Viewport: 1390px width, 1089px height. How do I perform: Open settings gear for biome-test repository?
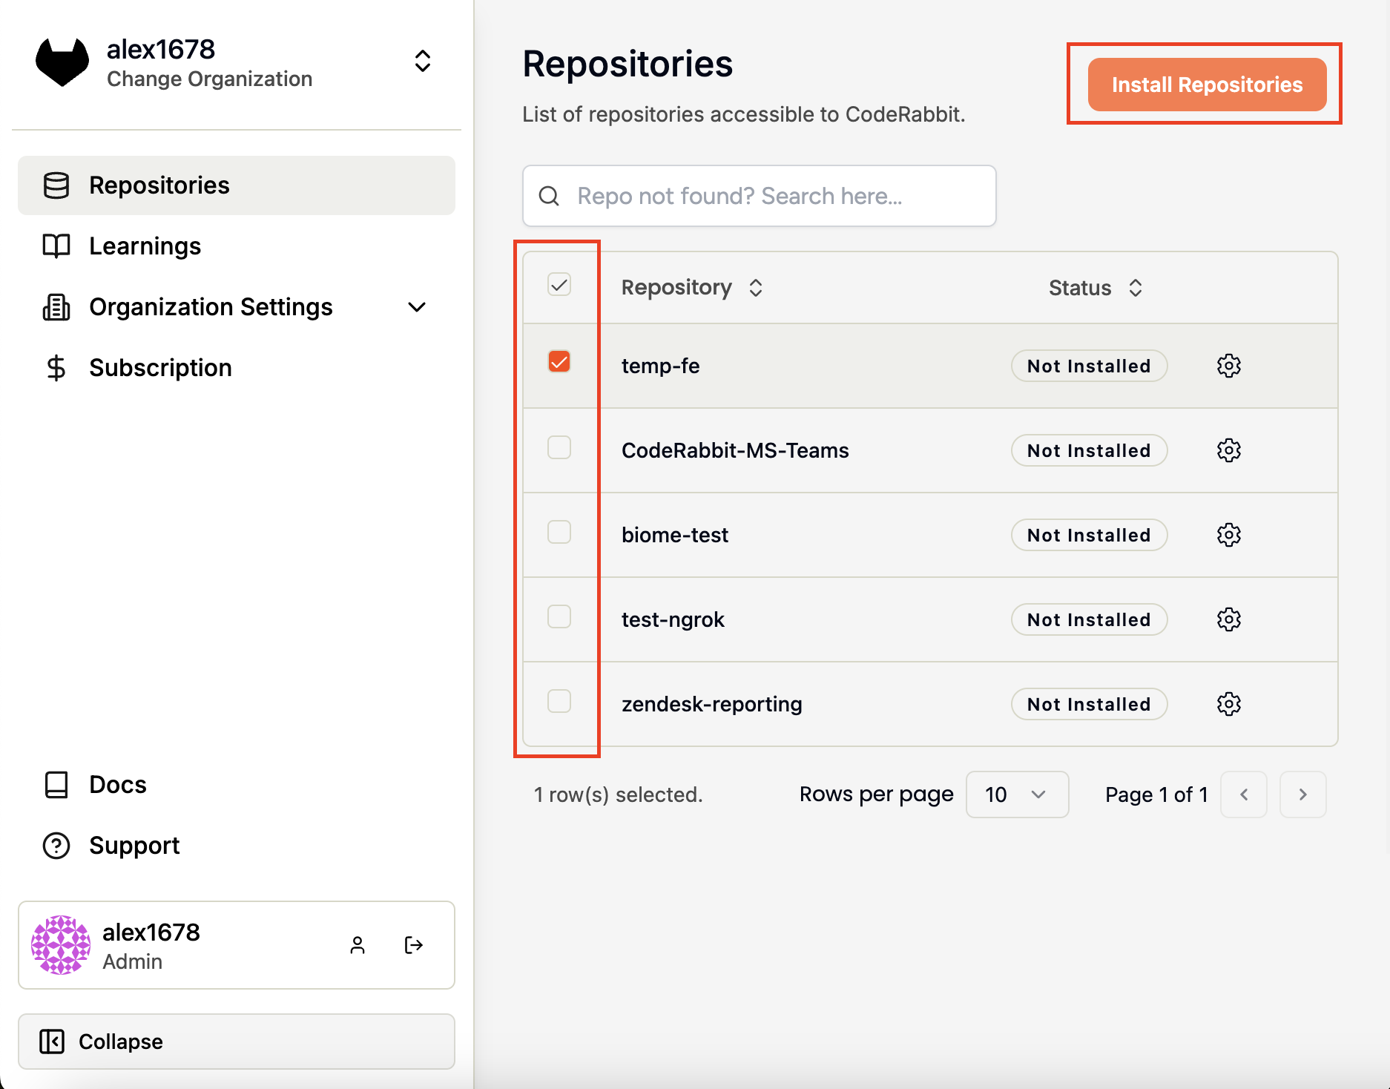(x=1228, y=534)
